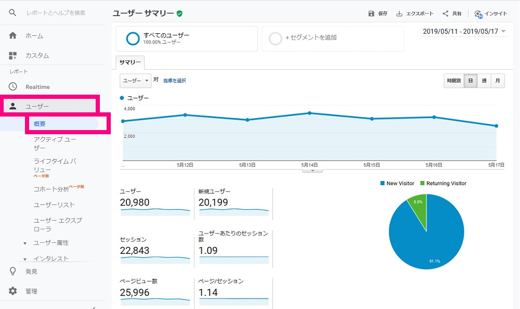Open the ライフタイム バリュー report
520x309 pixels.
55,165
